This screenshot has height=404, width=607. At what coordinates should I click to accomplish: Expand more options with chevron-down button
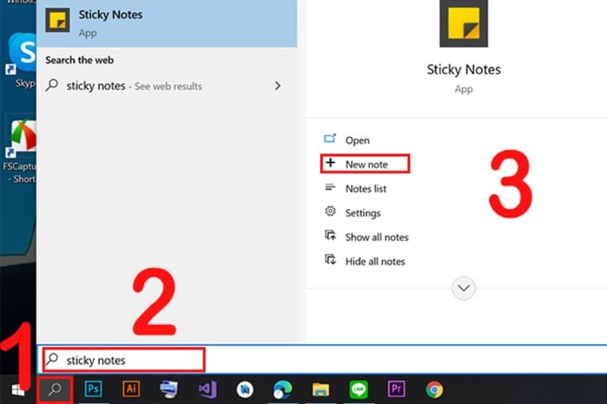pos(463,288)
